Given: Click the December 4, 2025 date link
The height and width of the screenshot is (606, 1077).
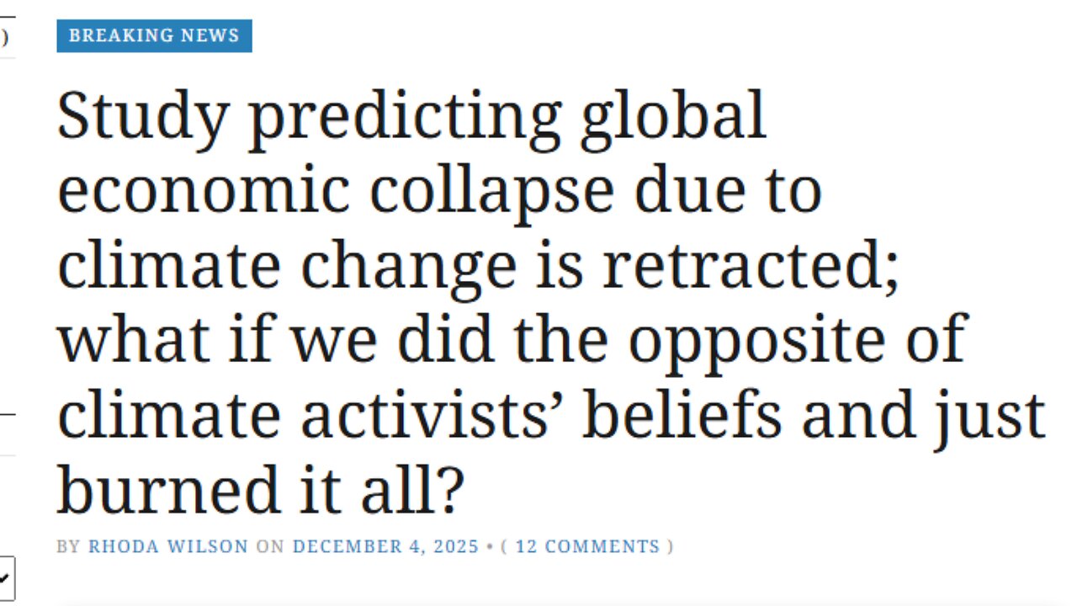Looking at the screenshot, I should pos(387,546).
